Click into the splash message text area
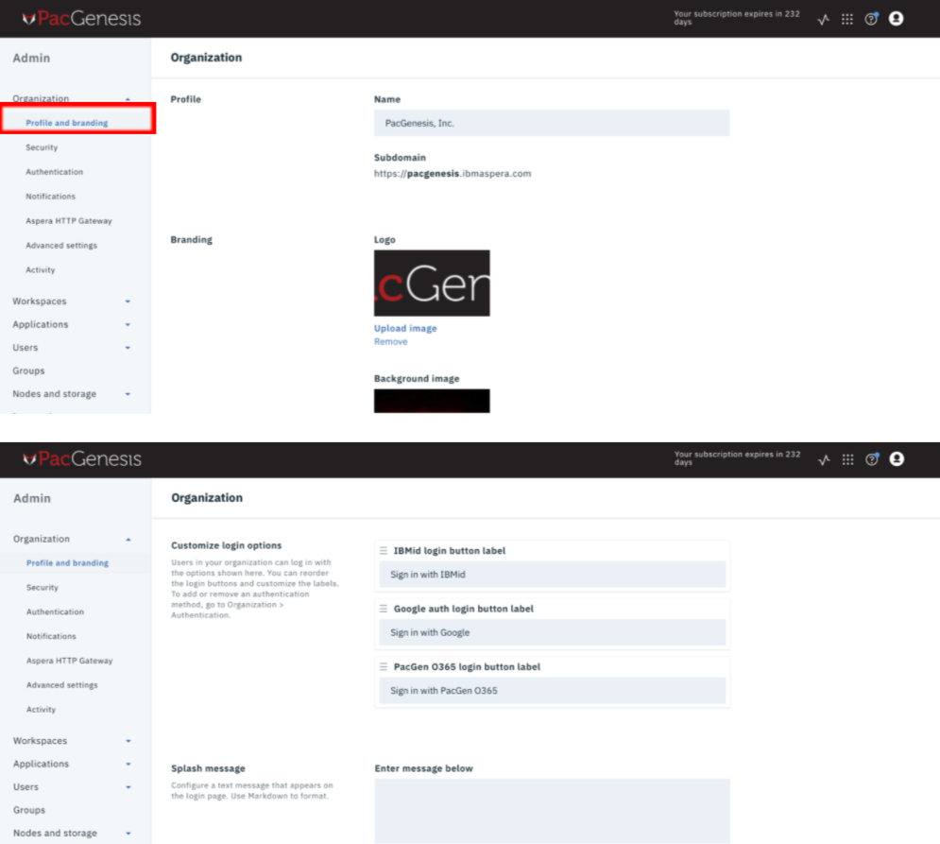This screenshot has width=940, height=844. [x=552, y=811]
